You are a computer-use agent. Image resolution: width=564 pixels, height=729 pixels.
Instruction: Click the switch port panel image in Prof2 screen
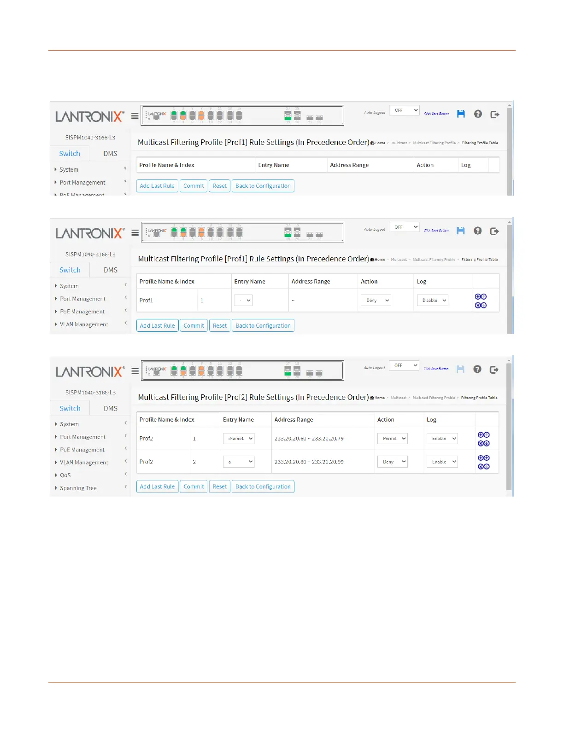242,370
